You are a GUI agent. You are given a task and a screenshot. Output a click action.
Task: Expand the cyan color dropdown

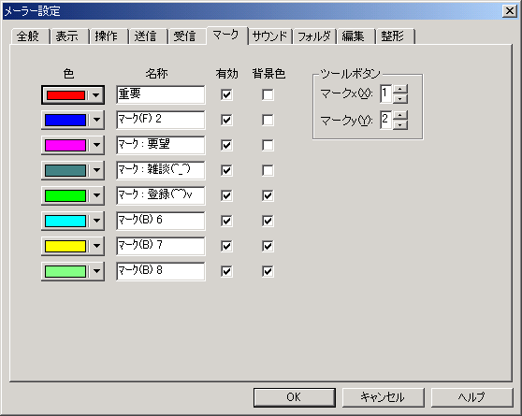[96, 221]
